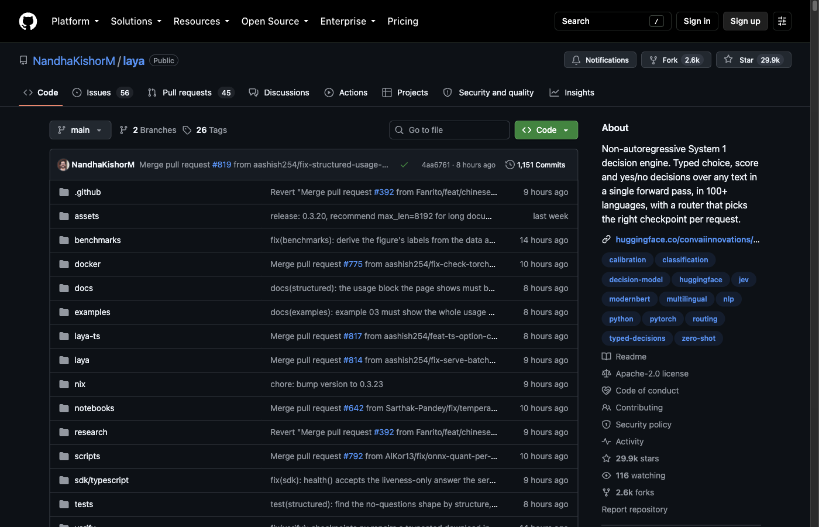This screenshot has width=819, height=527.
Task: Click the green commit status checkmark
Action: coord(404,165)
